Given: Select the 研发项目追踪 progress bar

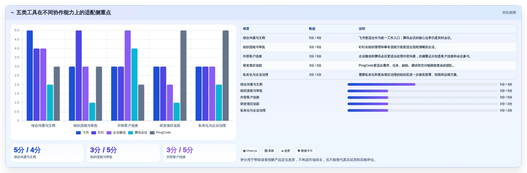Looking at the screenshot, I should (x=422, y=104).
